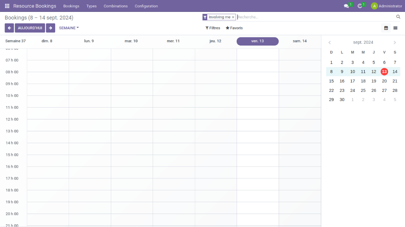Image resolution: width=405 pixels, height=227 pixels.
Task: Show next month in mini calendar
Action: point(395,42)
